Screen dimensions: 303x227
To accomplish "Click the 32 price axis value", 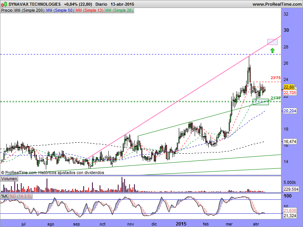I will [286, 14].
